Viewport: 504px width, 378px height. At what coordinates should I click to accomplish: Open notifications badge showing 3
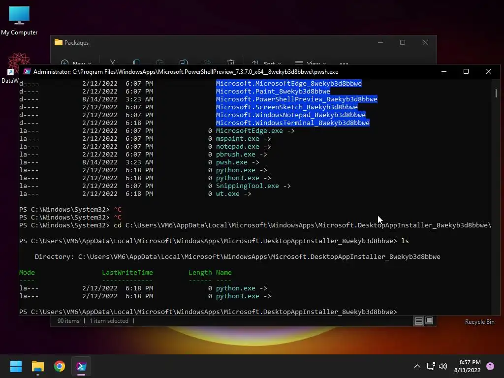pyautogui.click(x=490, y=366)
